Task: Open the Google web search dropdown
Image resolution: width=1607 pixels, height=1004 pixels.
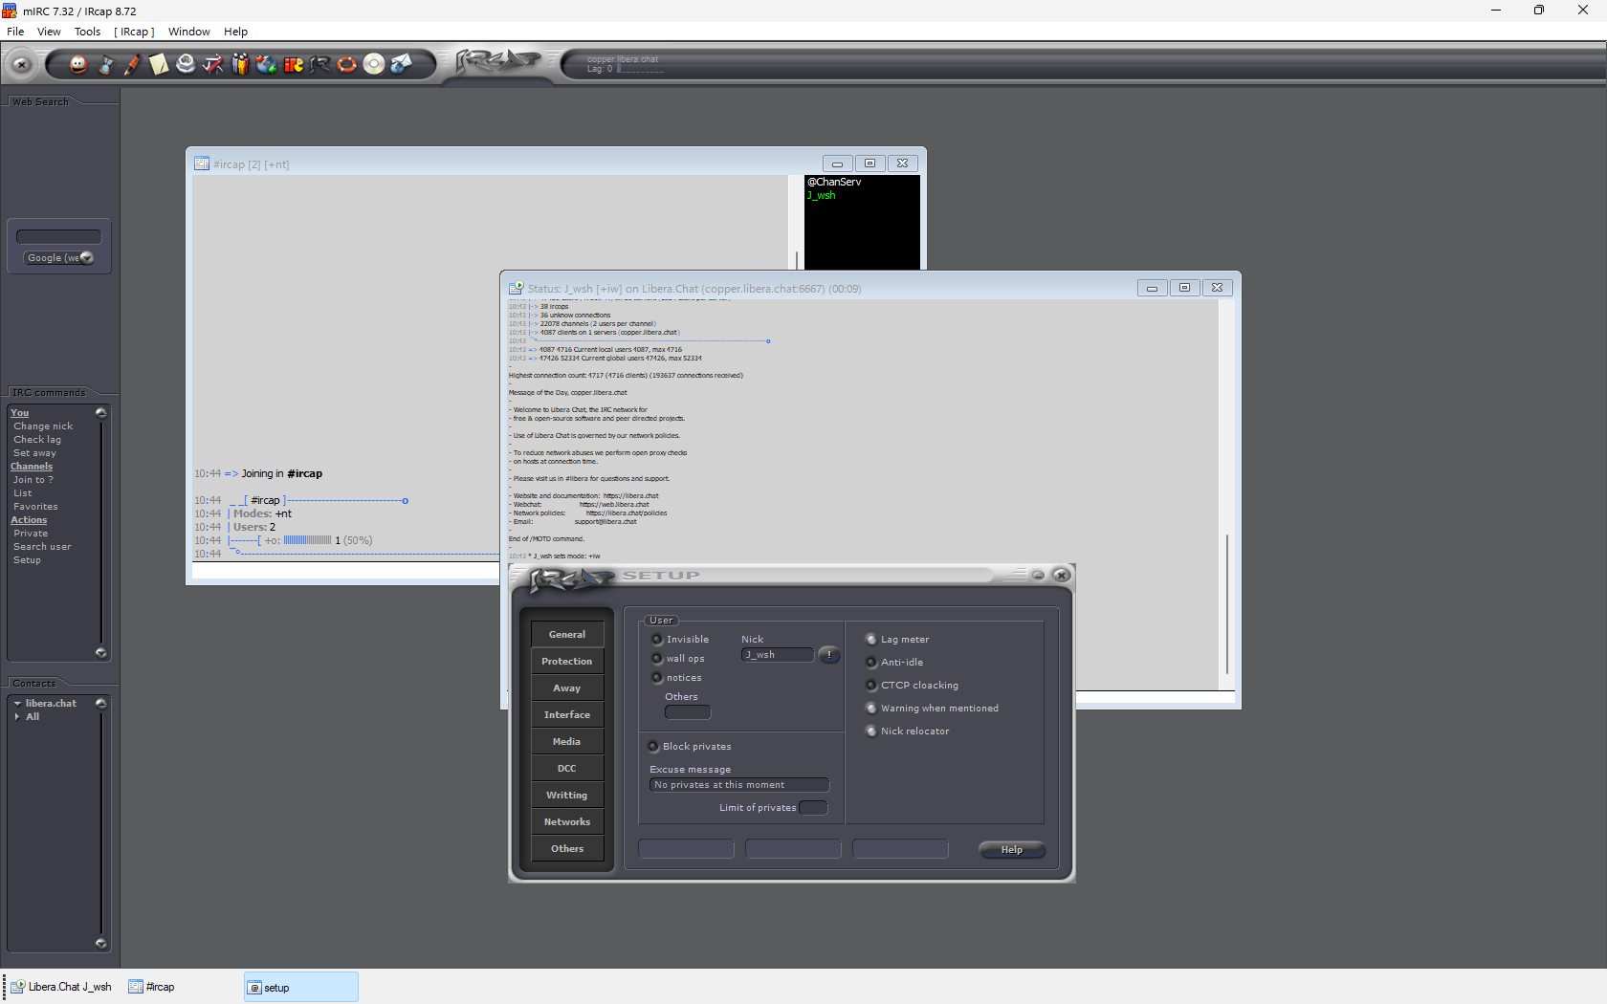Action: click(87, 258)
